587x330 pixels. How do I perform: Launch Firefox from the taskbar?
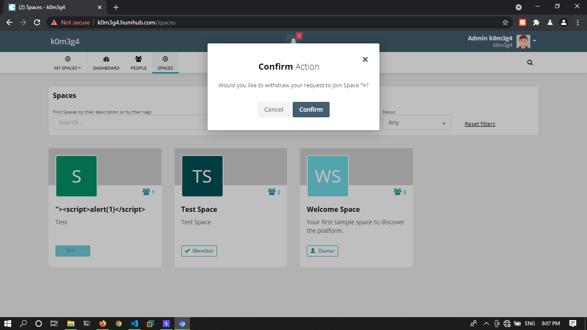[x=102, y=324]
